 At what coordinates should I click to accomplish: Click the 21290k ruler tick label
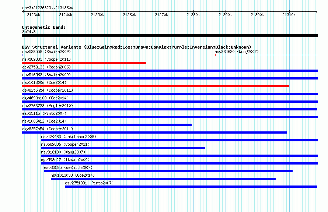225,15
